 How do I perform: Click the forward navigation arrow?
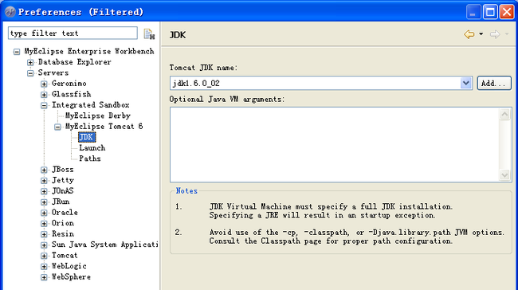495,34
